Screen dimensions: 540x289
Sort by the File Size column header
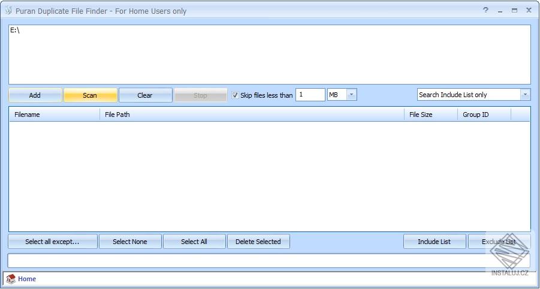[x=431, y=115]
